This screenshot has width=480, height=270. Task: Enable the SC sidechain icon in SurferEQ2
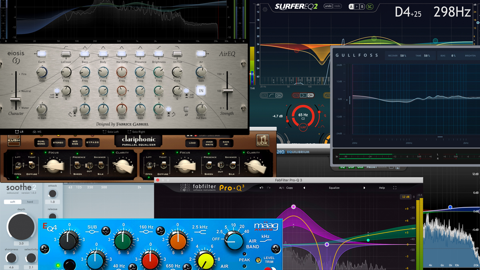(x=369, y=6)
